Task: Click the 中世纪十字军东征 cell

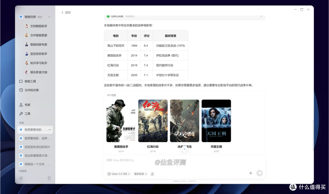Action: click(170, 75)
